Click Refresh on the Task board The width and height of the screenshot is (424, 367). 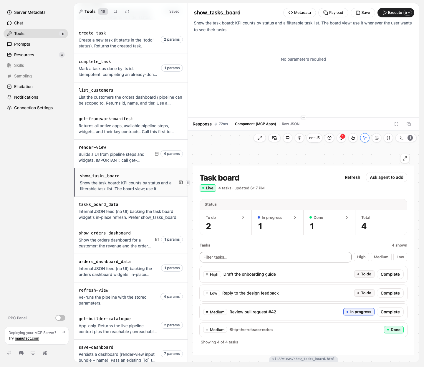point(352,177)
